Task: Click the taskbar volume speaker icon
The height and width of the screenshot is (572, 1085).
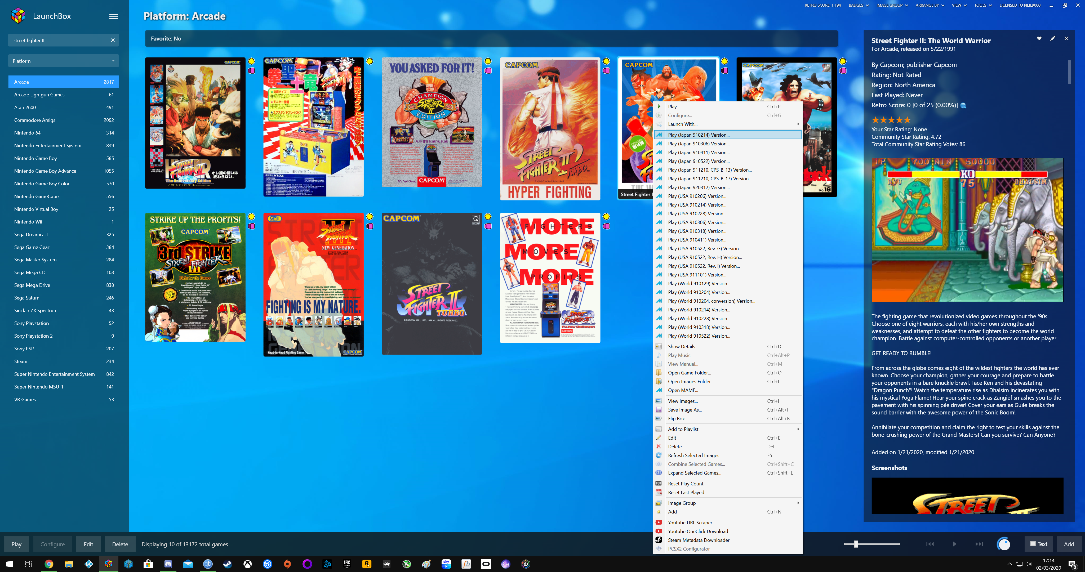Action: coord(1028,564)
